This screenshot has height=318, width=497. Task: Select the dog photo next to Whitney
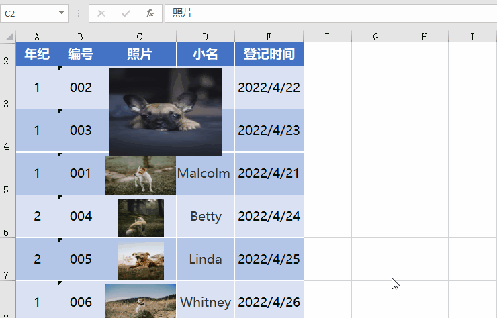tap(141, 301)
